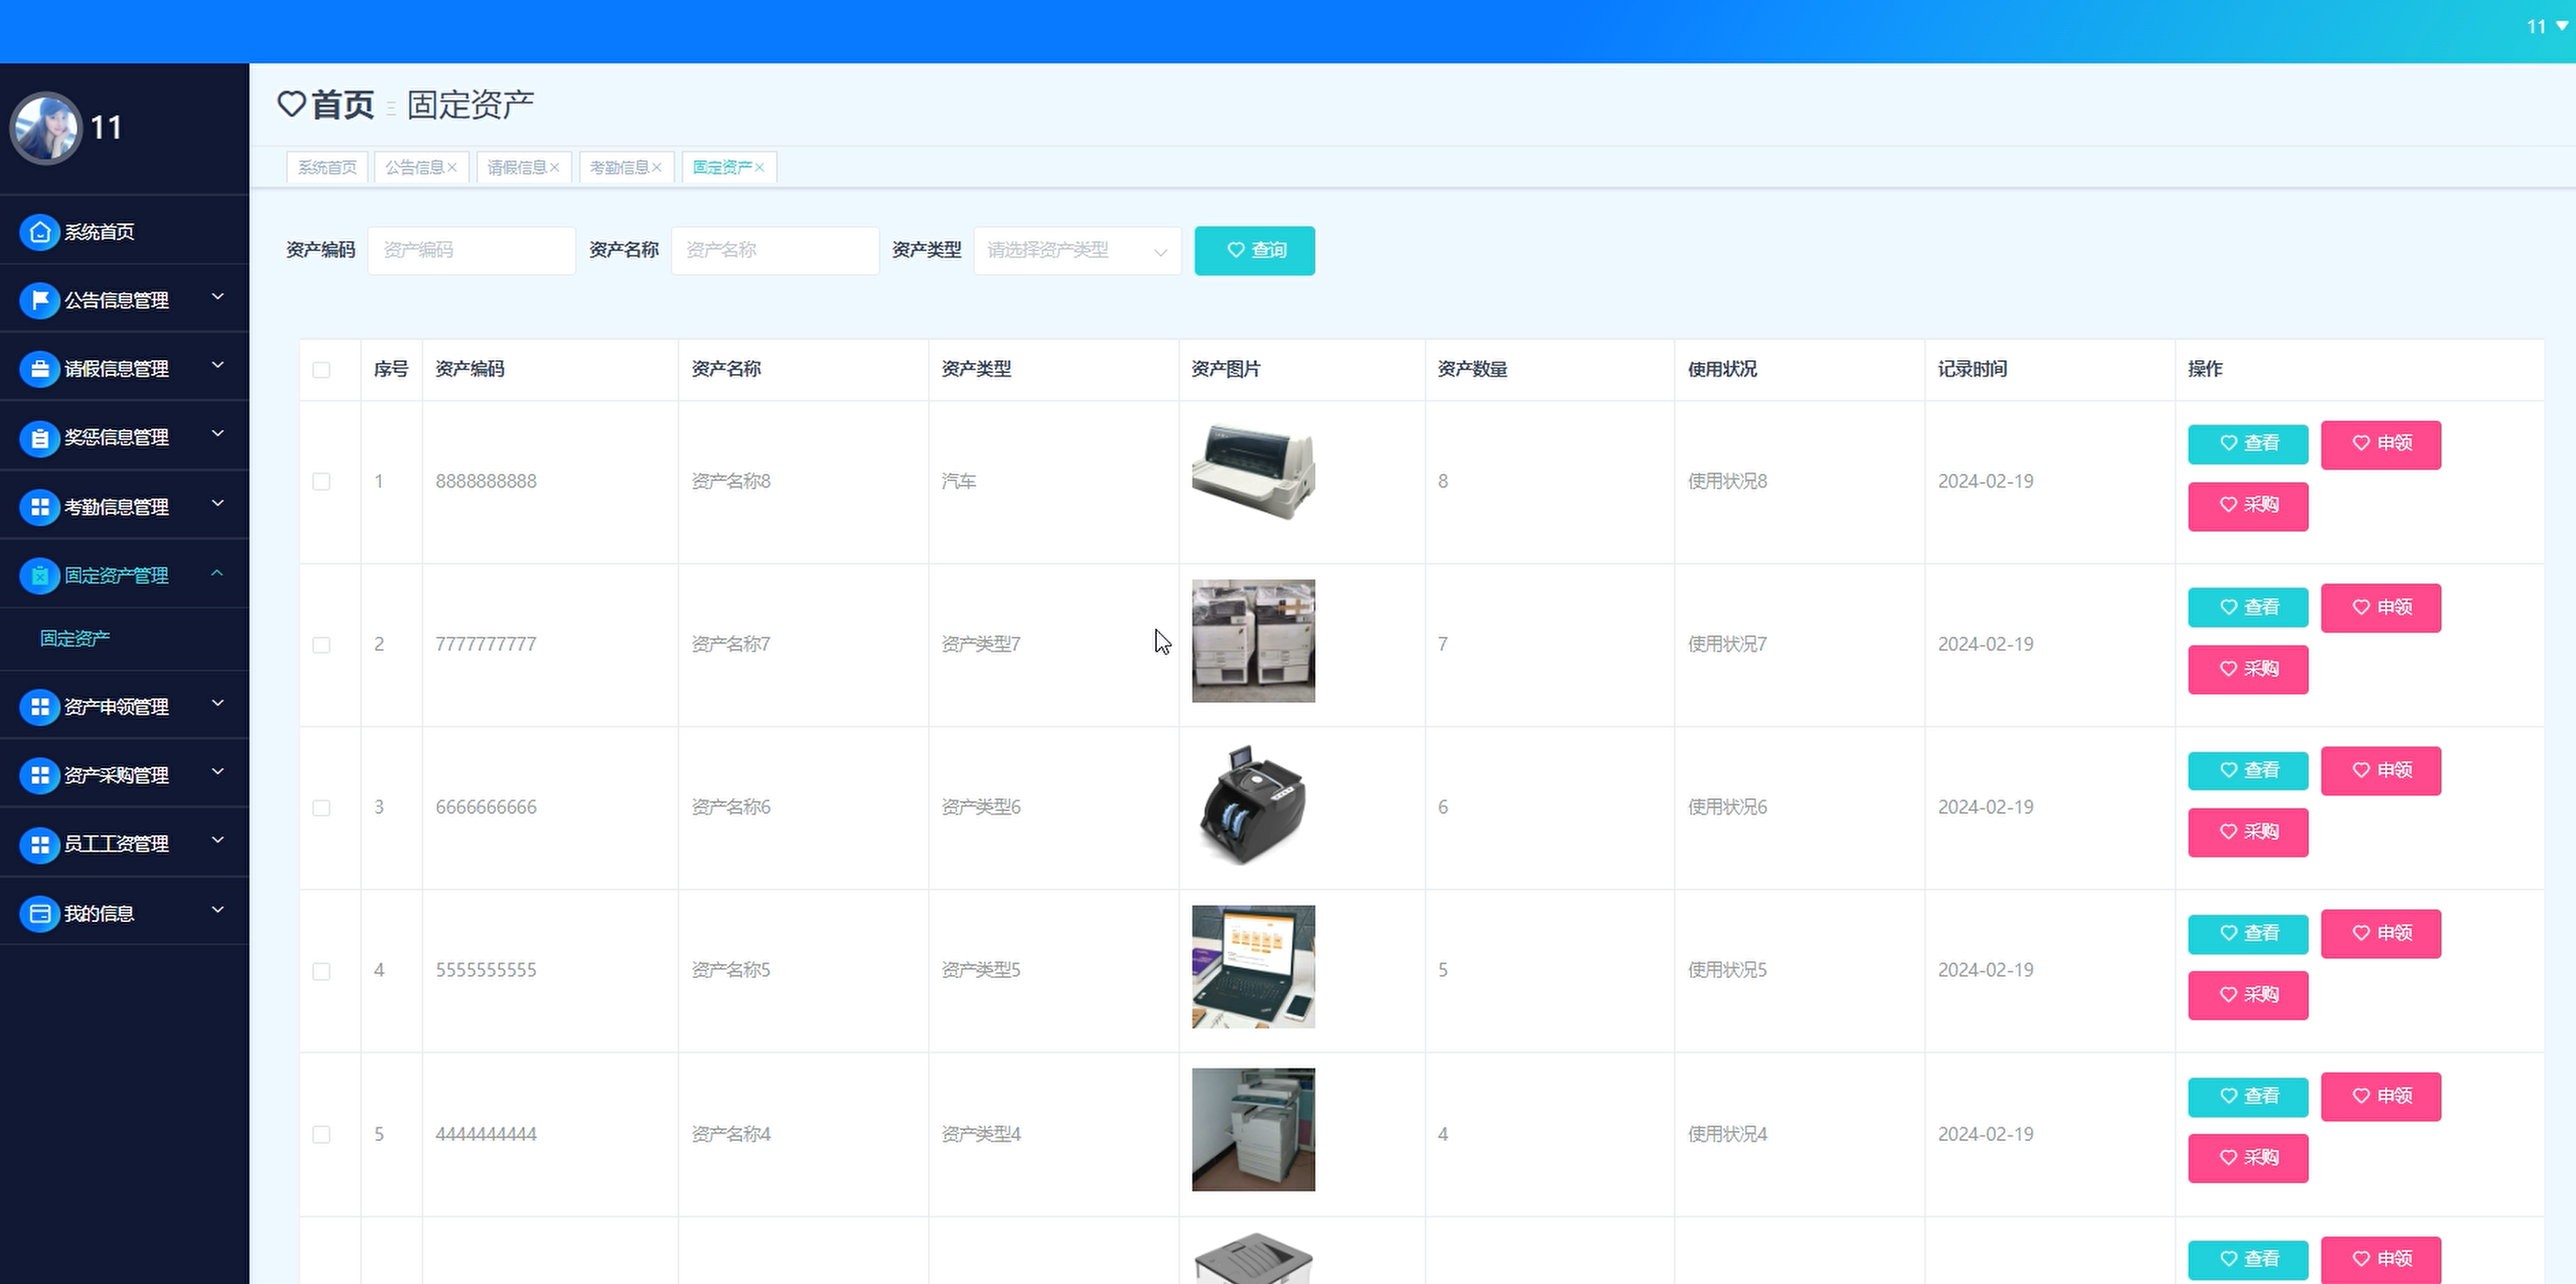Image resolution: width=2576 pixels, height=1284 pixels.
Task: Click the grid icon for 员工工资管理
Action: [x=40, y=845]
